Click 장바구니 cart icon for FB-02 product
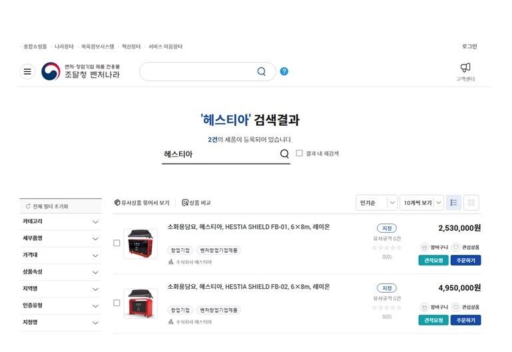The height and width of the screenshot is (352, 512). 424,307
